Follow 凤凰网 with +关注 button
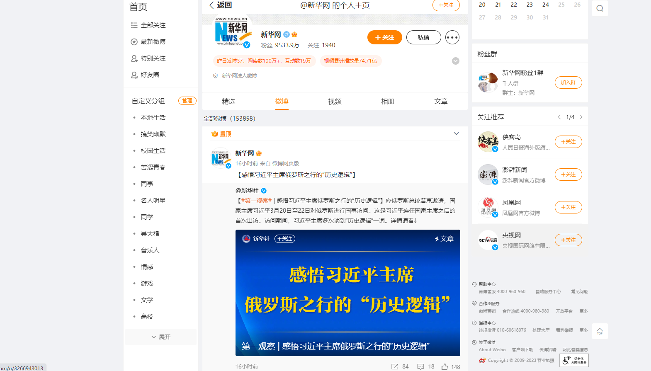Image resolution: width=651 pixels, height=371 pixels. click(568, 207)
